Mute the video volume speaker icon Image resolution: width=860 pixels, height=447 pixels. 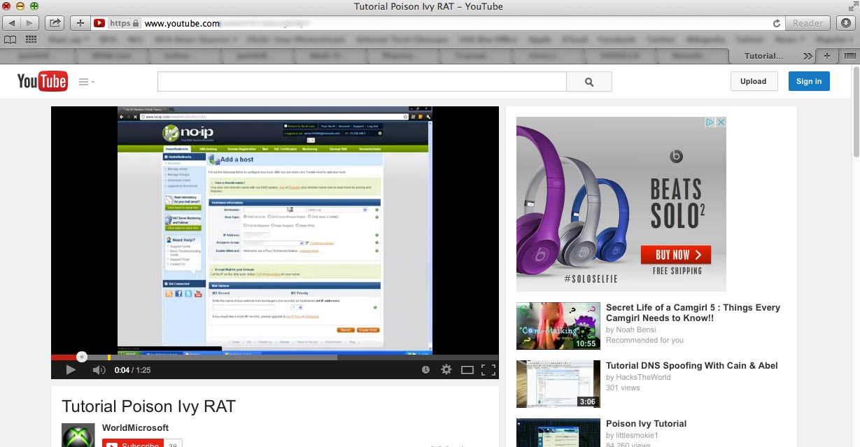click(99, 370)
